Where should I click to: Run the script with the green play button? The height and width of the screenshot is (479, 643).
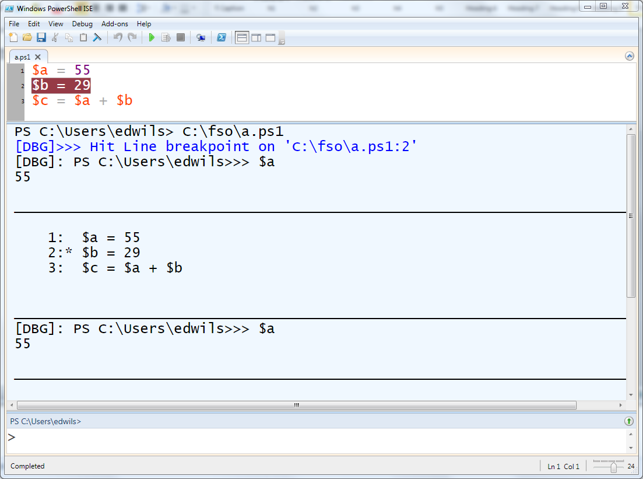152,38
